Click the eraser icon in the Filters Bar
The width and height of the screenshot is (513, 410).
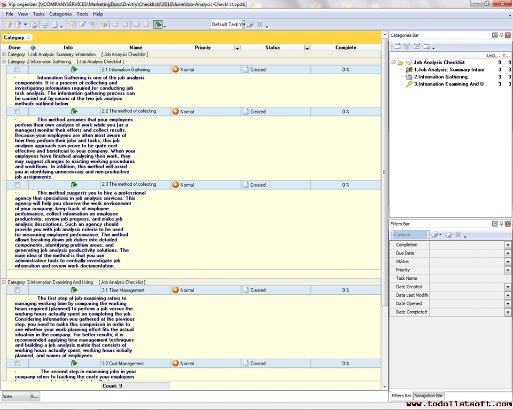pos(448,235)
